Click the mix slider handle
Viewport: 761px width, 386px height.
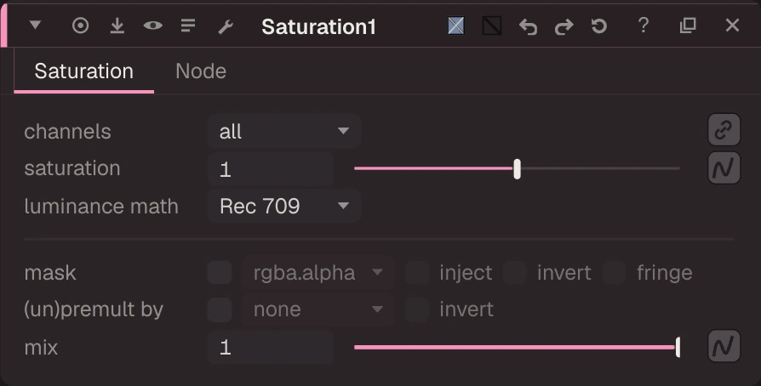[678, 347]
